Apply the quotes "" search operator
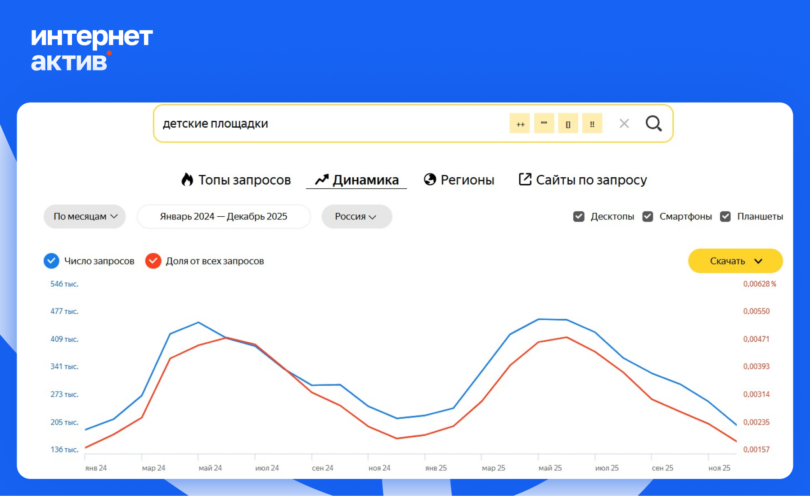This screenshot has height=496, width=810. [x=544, y=124]
